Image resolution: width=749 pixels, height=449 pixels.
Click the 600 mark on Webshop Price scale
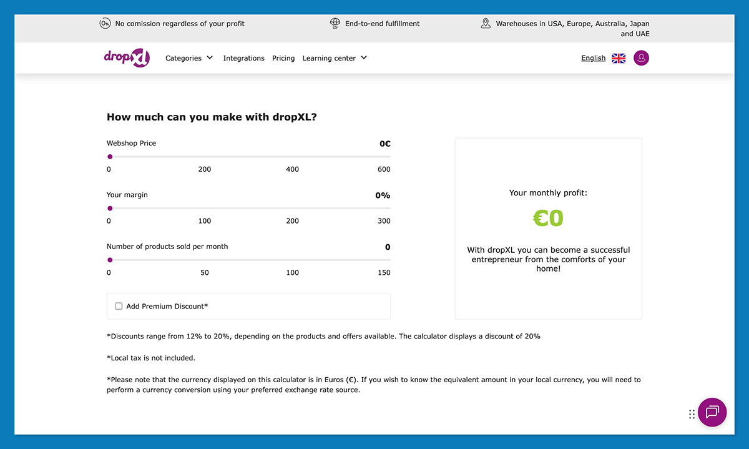tap(384, 169)
